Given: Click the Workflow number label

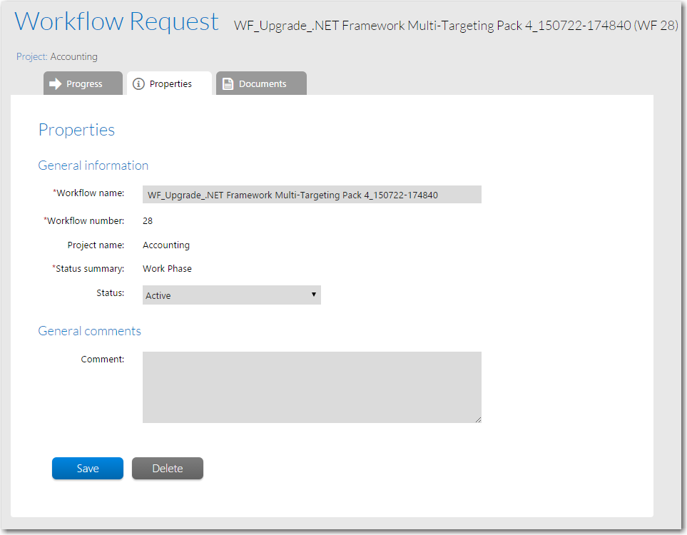Looking at the screenshot, I should point(83,221).
